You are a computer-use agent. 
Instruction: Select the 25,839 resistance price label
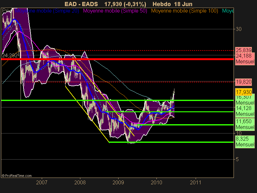(244, 50)
